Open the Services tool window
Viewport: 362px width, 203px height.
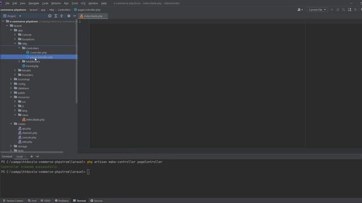point(97,201)
